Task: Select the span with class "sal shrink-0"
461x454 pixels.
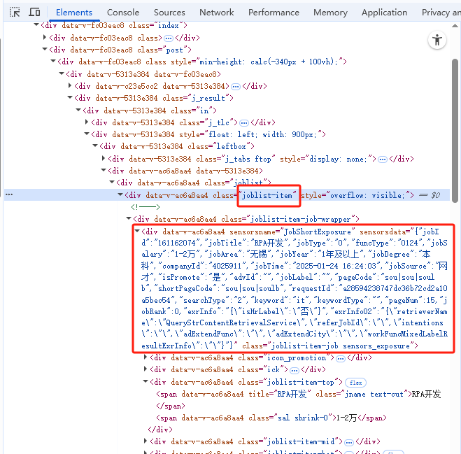Action: (x=271, y=418)
